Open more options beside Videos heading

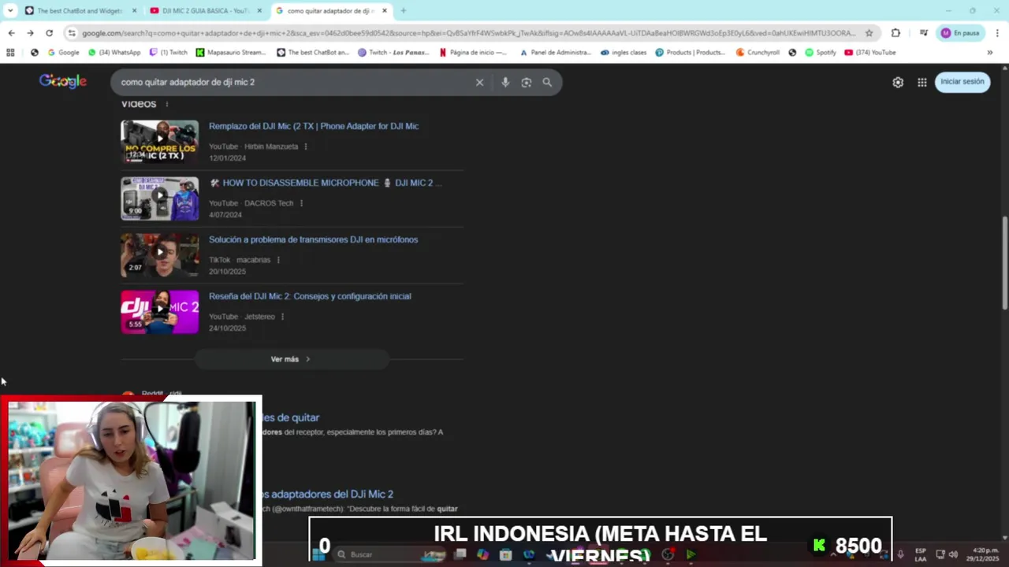click(x=166, y=104)
